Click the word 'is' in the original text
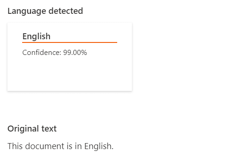 70,146
